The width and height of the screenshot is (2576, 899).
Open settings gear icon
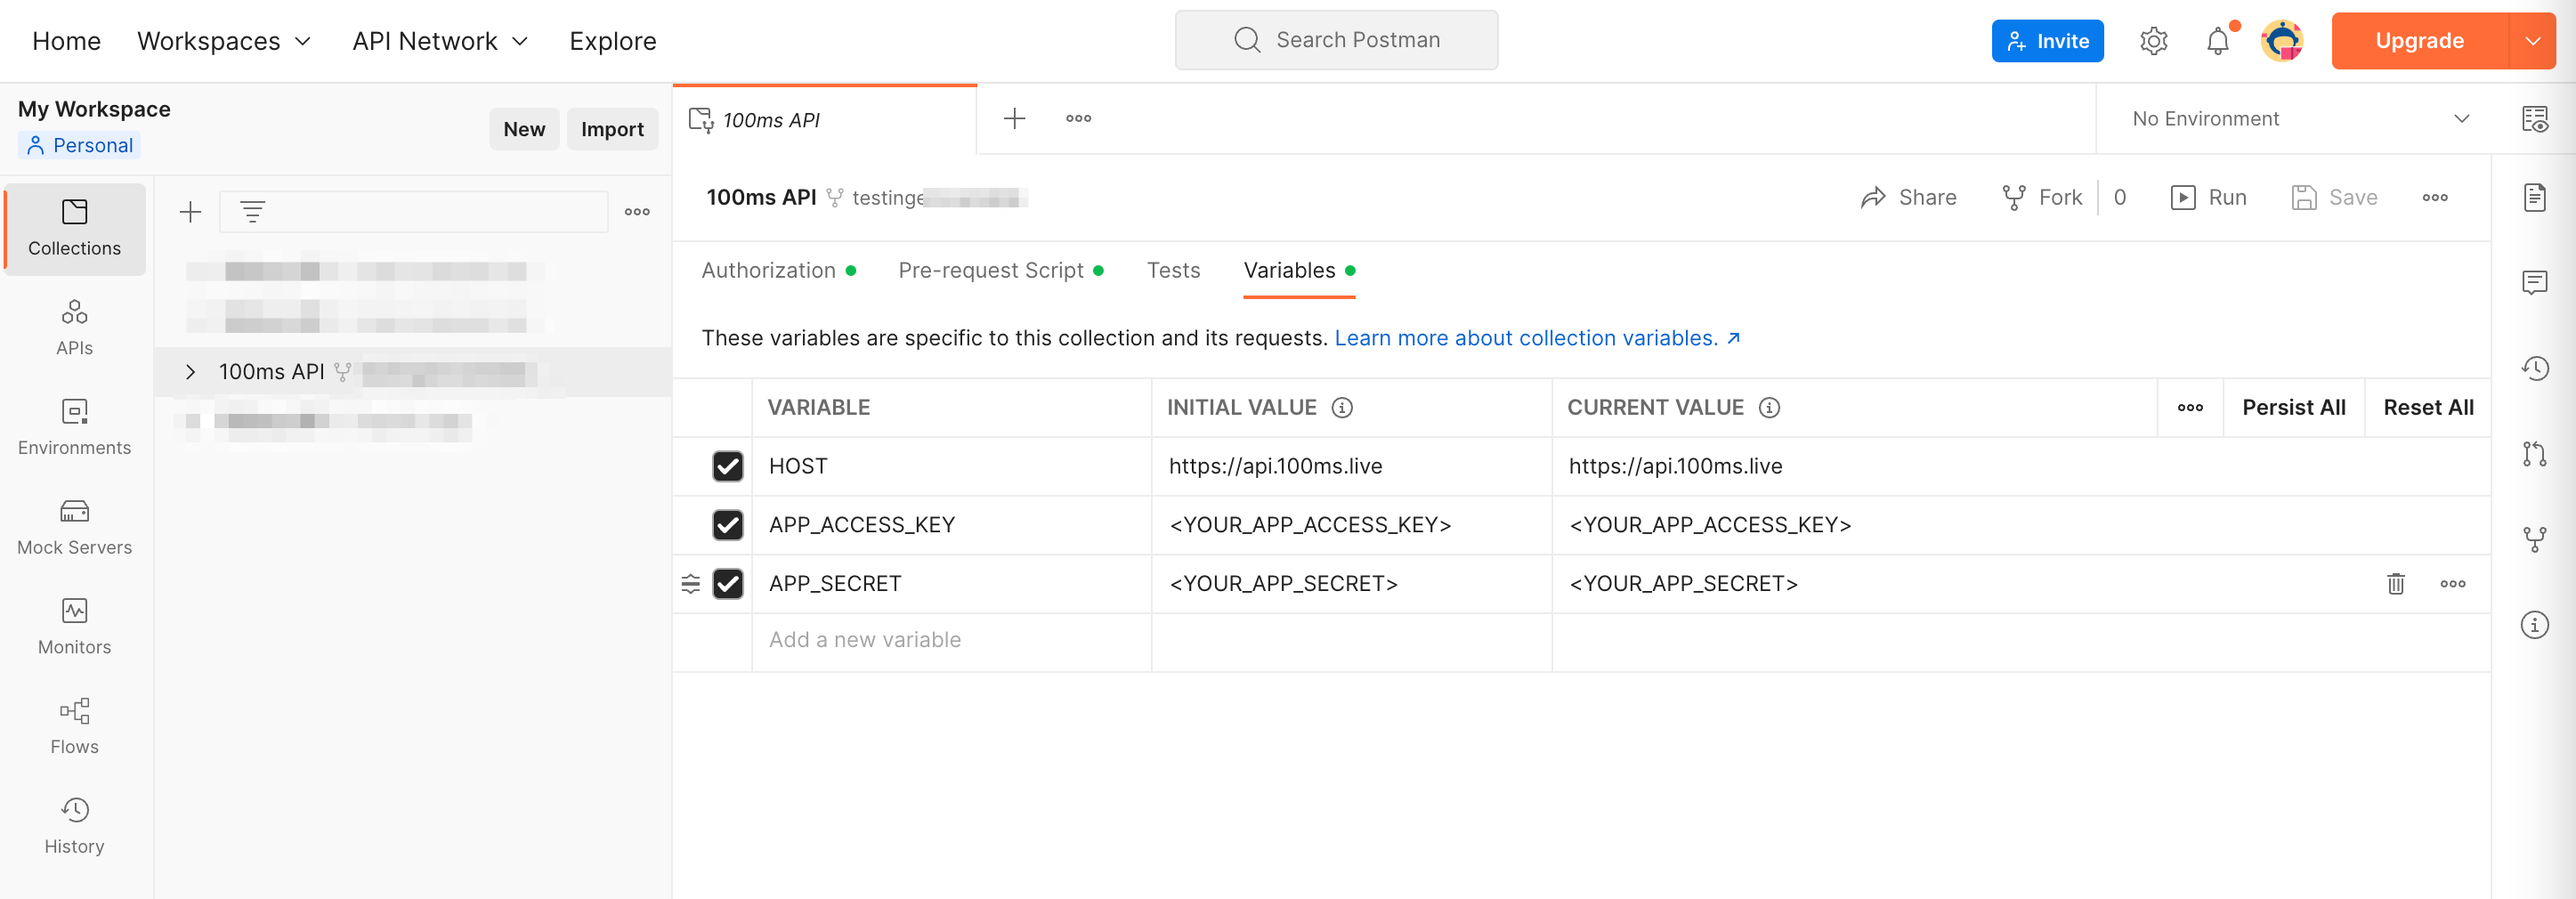click(x=2153, y=41)
